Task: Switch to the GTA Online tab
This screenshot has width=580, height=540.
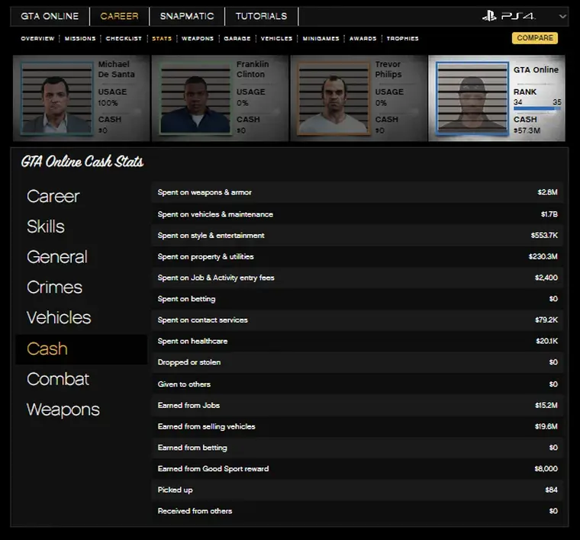Action: click(50, 16)
